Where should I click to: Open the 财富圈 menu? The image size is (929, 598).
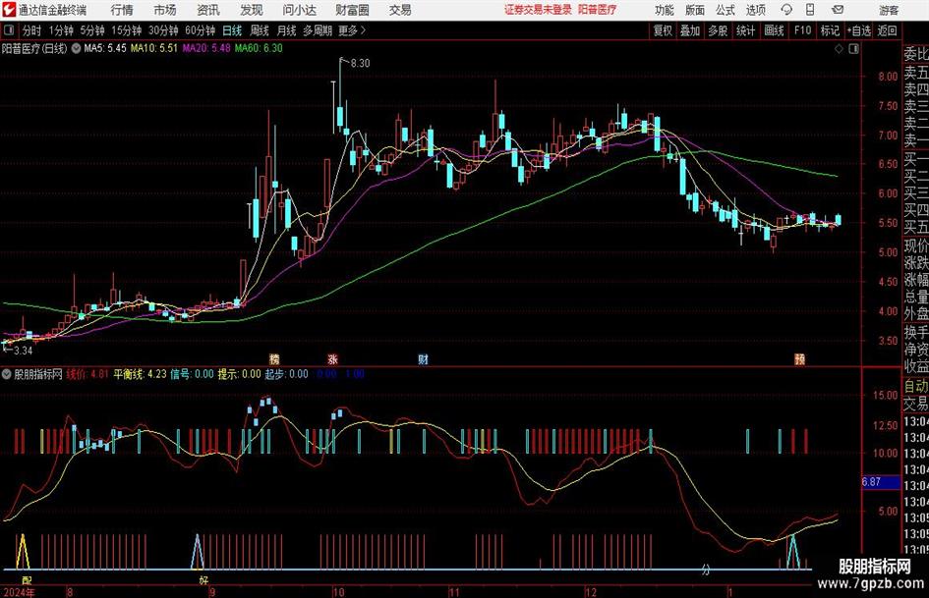tap(352, 10)
